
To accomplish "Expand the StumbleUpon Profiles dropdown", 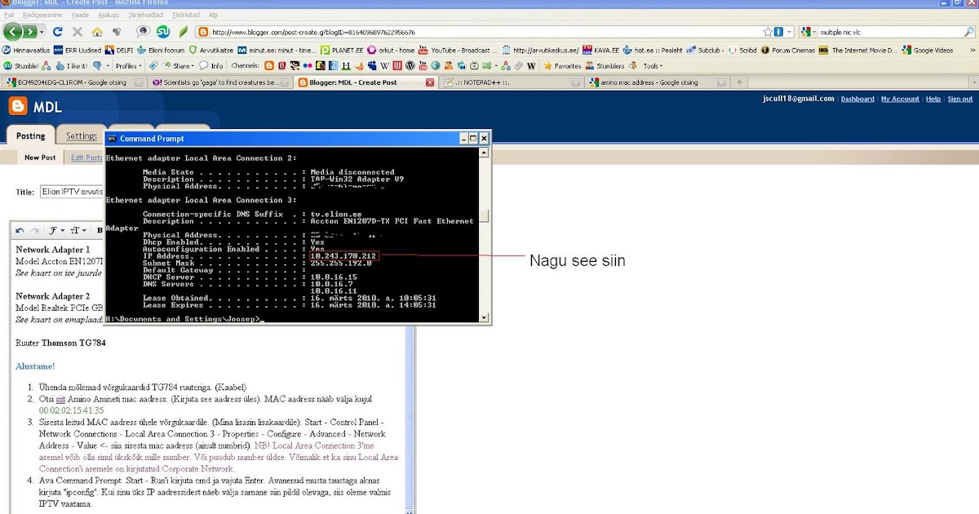I will coord(129,66).
